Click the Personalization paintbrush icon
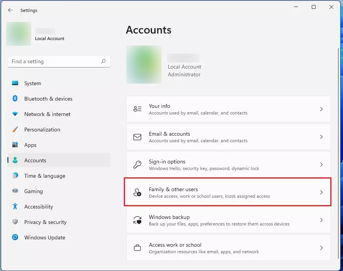The width and height of the screenshot is (343, 271). click(15, 130)
